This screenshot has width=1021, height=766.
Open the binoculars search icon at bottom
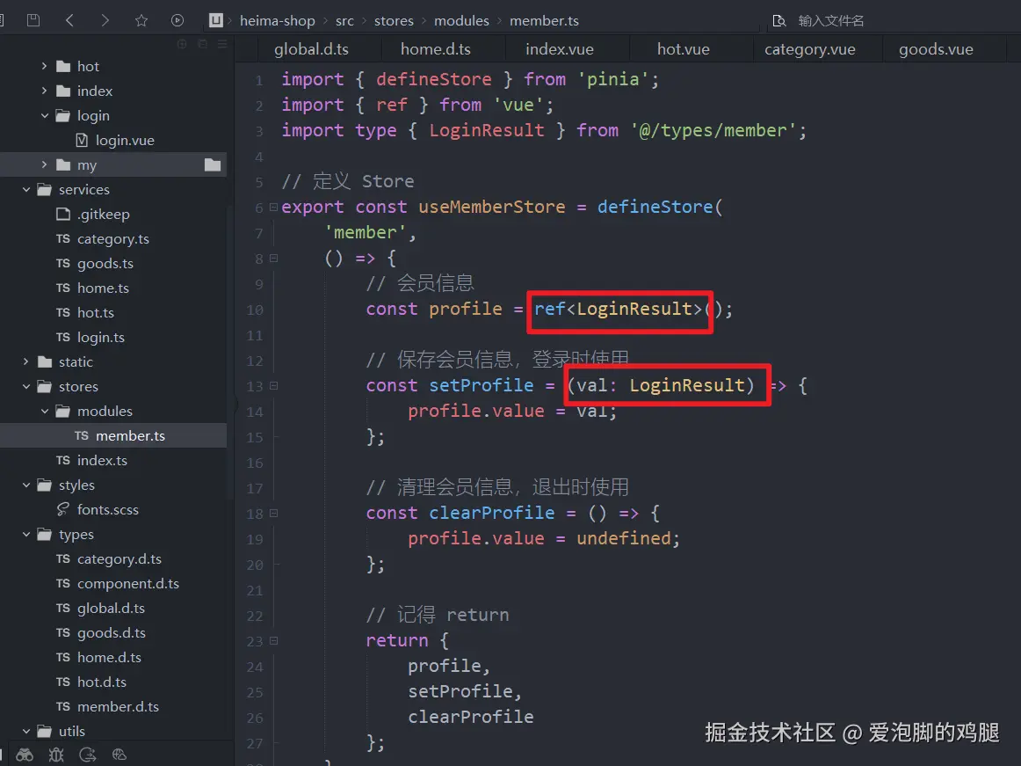coord(25,755)
